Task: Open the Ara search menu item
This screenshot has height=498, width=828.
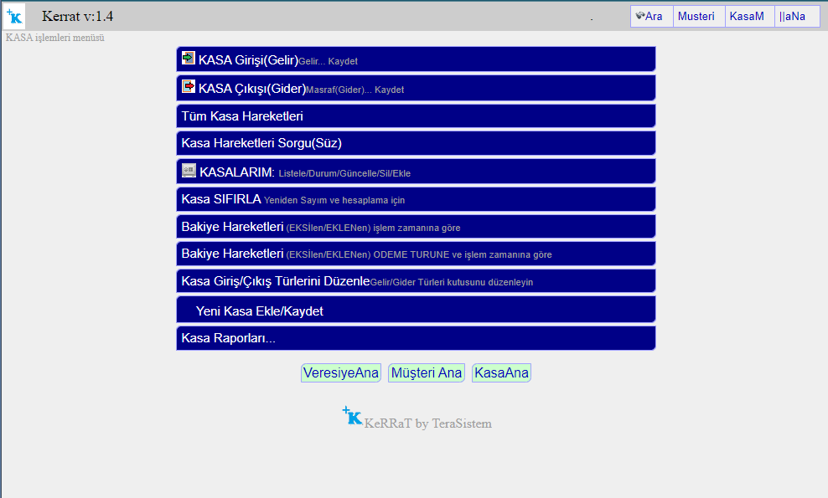Action: click(649, 16)
